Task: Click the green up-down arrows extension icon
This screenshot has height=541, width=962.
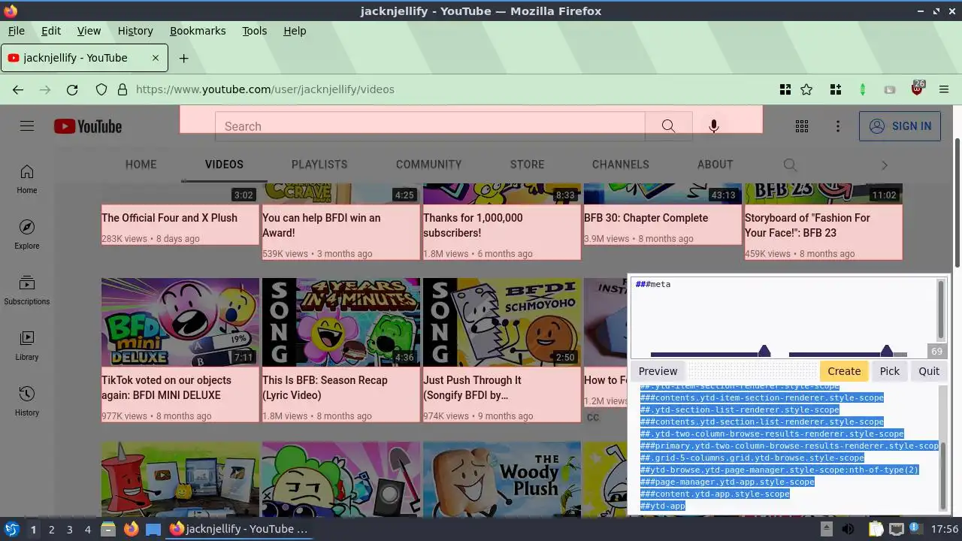Action: (863, 89)
